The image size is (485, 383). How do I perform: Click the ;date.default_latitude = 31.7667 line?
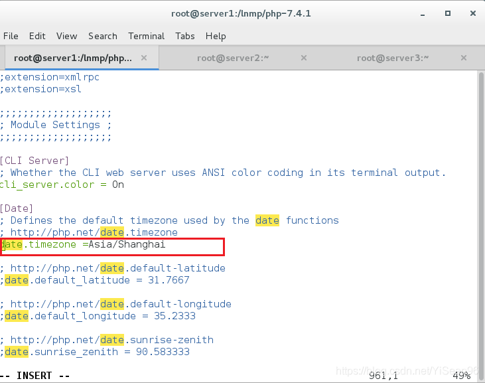pos(95,280)
